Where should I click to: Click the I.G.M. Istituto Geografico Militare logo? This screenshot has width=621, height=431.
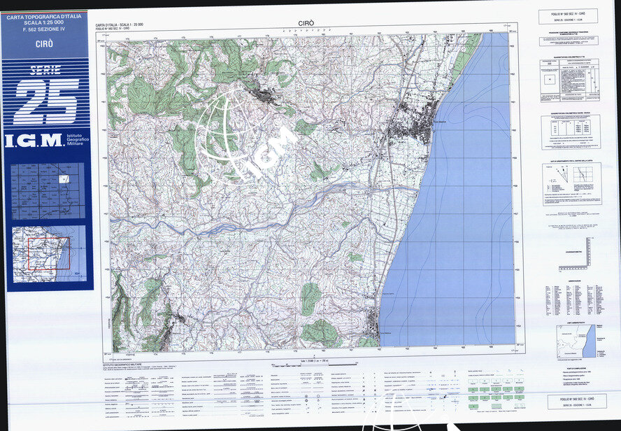point(47,141)
